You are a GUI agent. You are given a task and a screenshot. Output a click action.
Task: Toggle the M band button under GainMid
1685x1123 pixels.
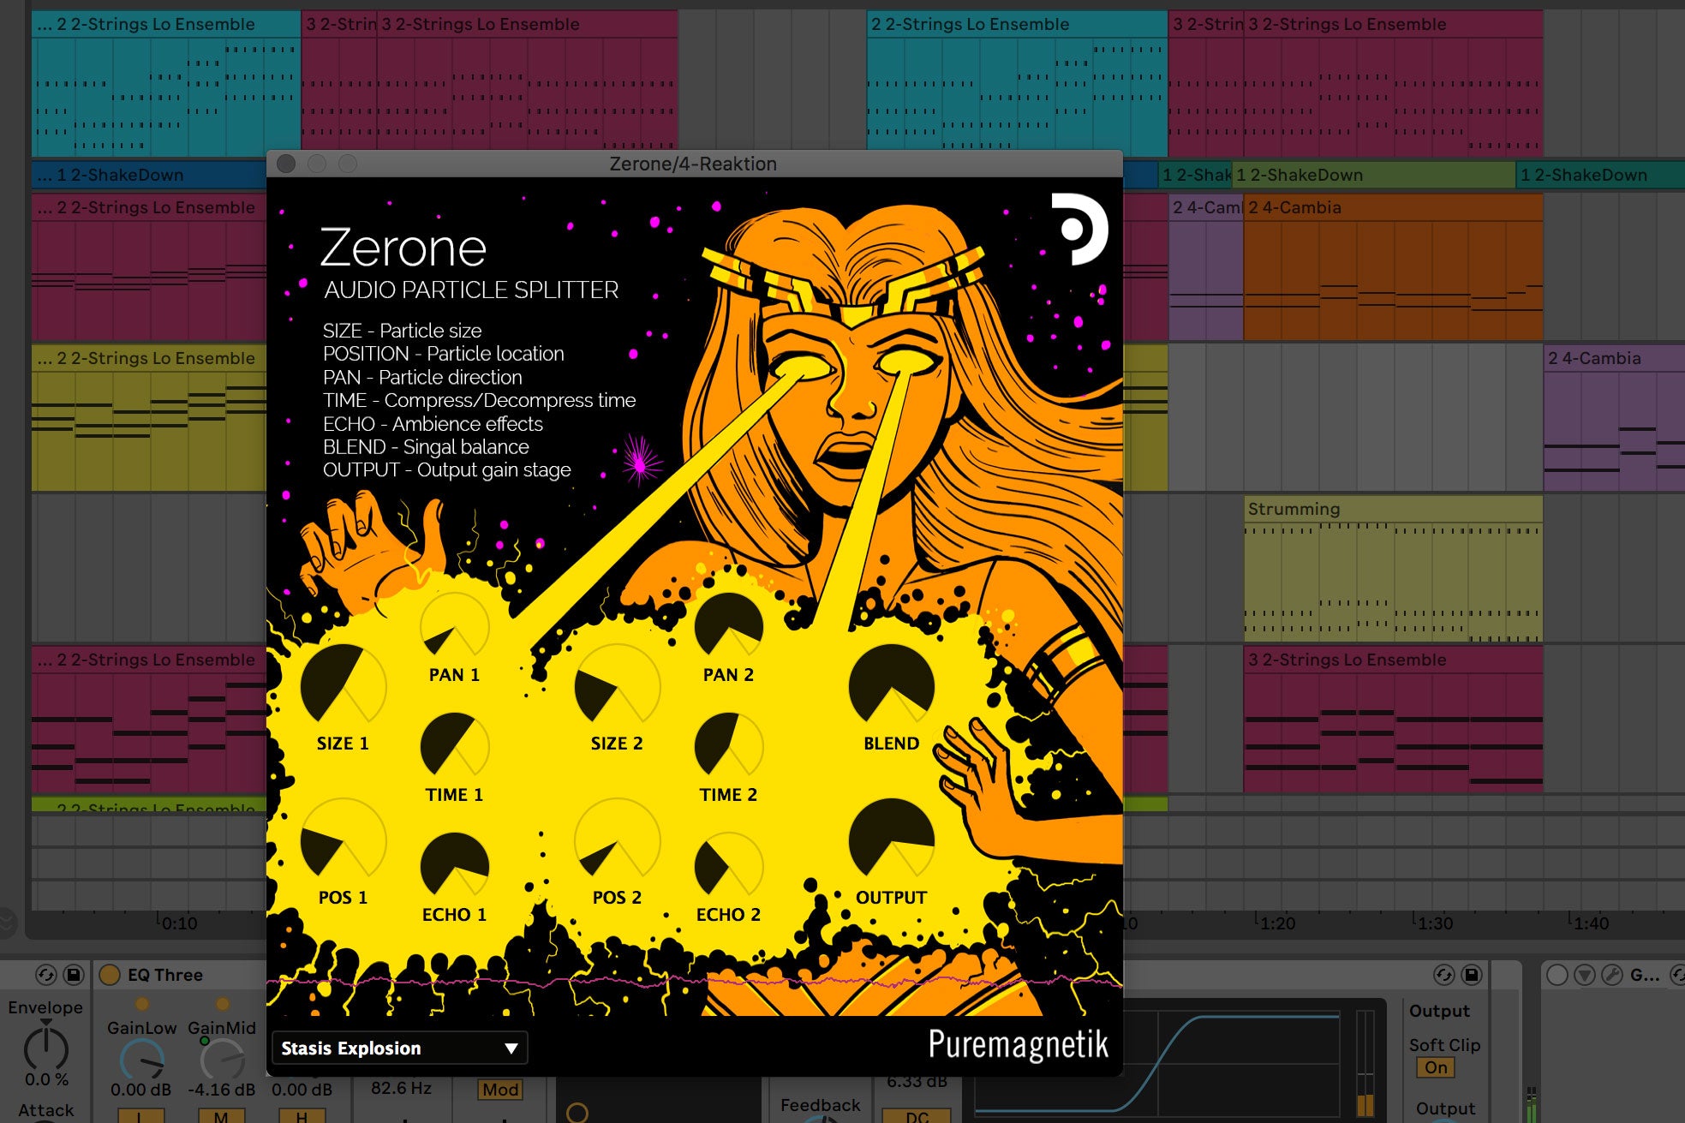[x=221, y=1116]
